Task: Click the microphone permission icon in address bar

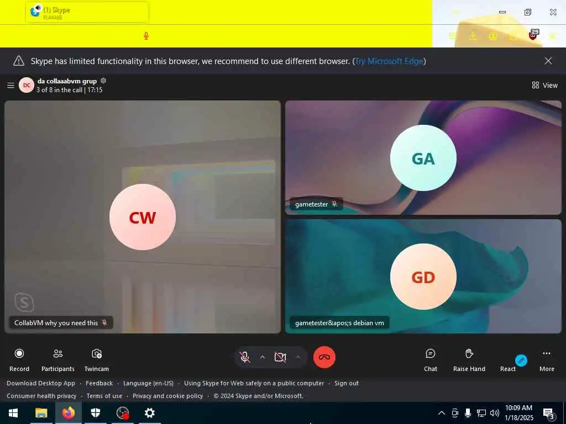Action: (x=146, y=36)
